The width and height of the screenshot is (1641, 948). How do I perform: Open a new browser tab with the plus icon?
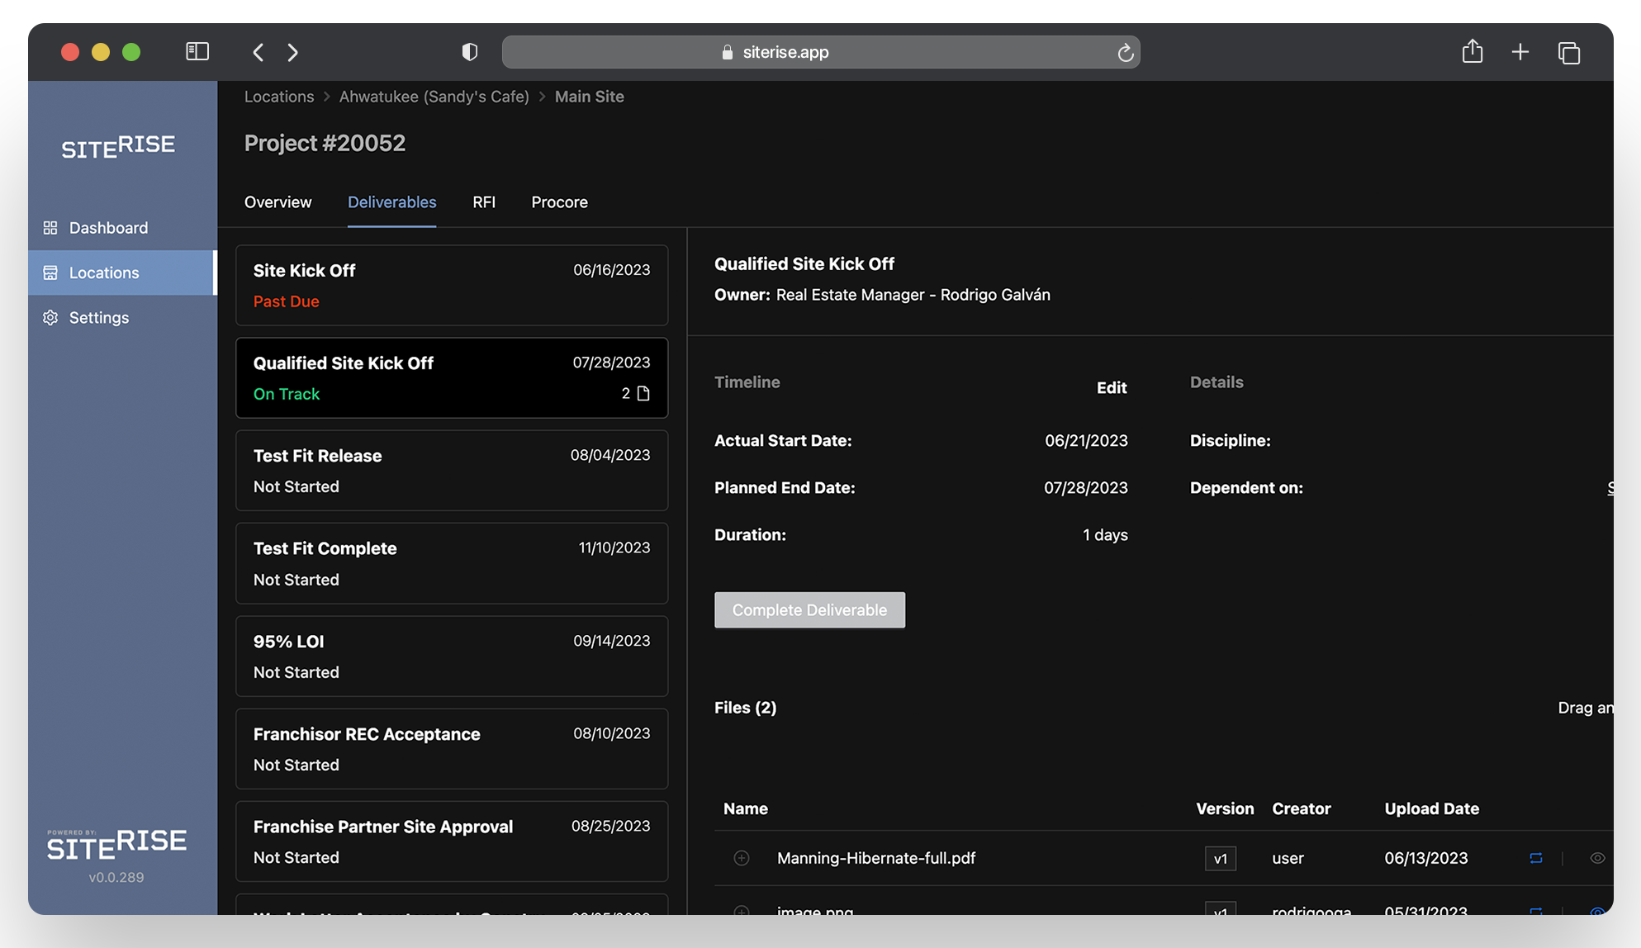[1520, 51]
